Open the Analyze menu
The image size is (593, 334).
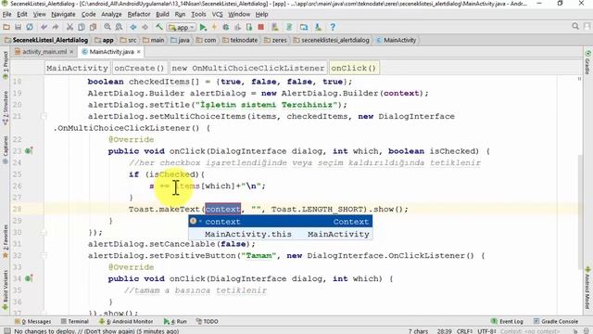[111, 15]
